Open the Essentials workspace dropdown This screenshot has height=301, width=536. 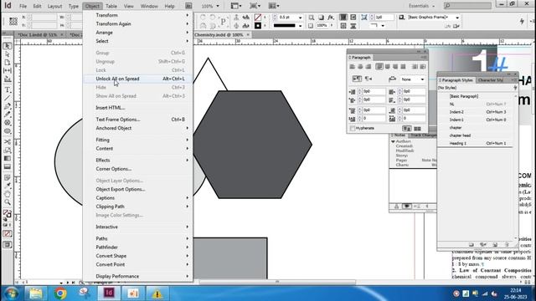(x=422, y=6)
